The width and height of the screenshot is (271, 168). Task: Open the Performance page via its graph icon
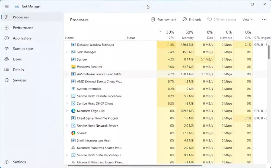pyautogui.click(x=7, y=28)
